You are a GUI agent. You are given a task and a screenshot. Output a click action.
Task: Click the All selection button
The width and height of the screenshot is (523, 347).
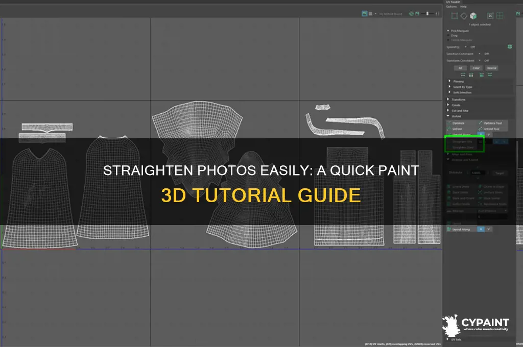(x=460, y=68)
